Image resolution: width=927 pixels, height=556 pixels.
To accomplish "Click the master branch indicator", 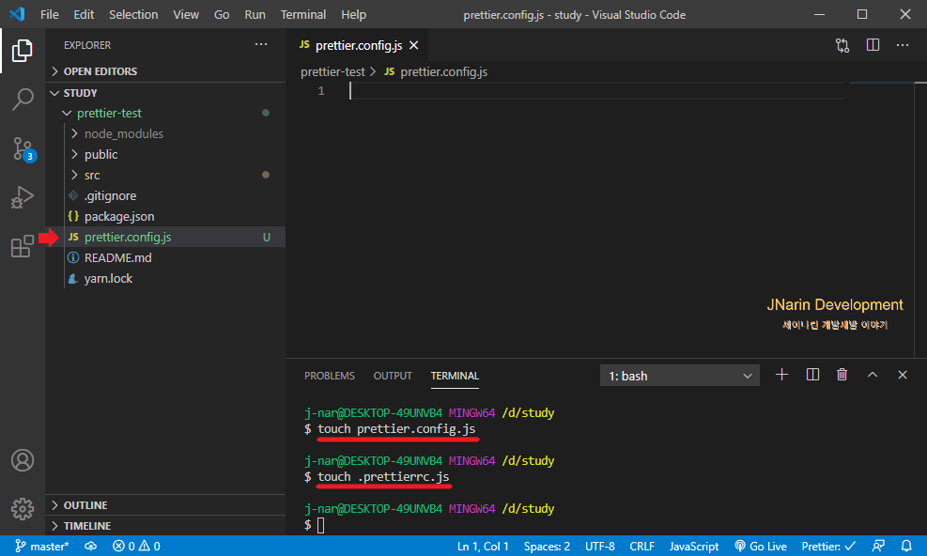I will click(41, 546).
